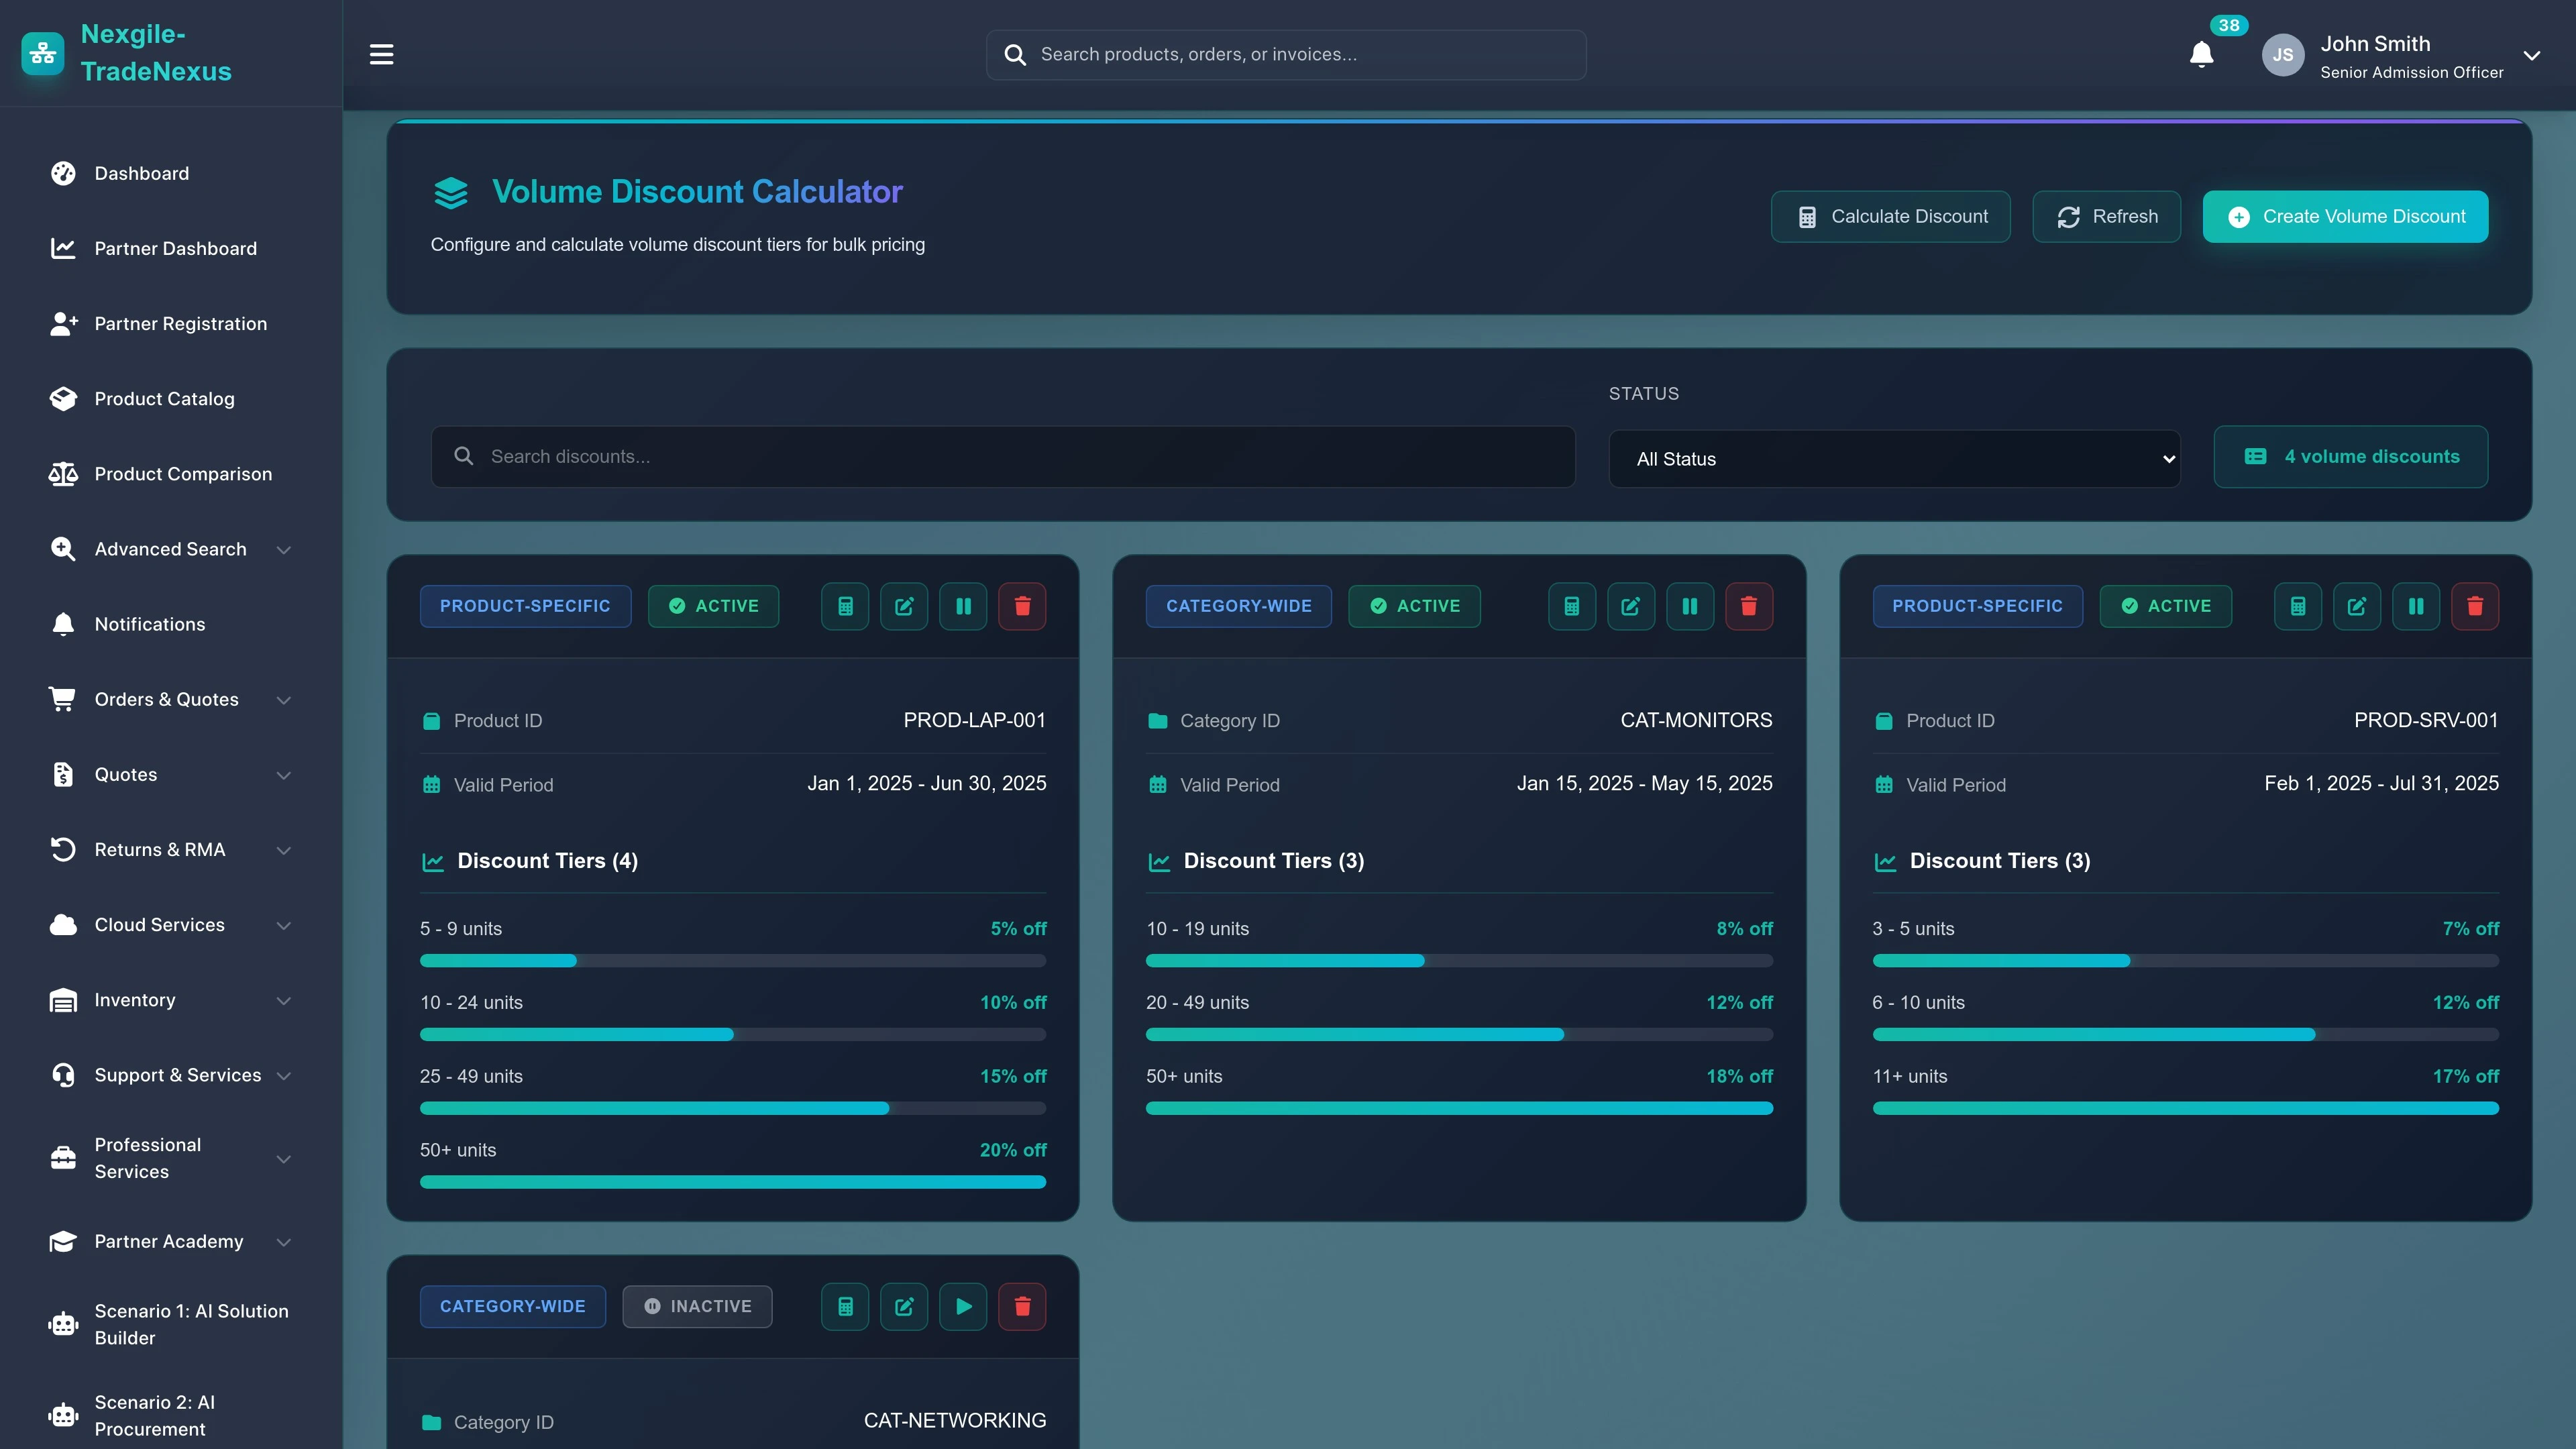The width and height of the screenshot is (2576, 1449).
Task: Toggle the hamburger sidebar menu icon
Action: coord(381,54)
